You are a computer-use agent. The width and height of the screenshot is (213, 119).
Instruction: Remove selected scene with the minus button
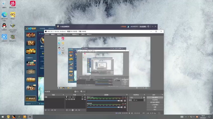48,110
